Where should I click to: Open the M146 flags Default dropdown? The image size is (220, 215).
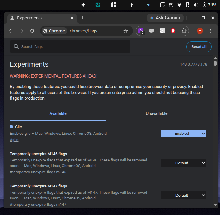pyautogui.click(x=183, y=163)
